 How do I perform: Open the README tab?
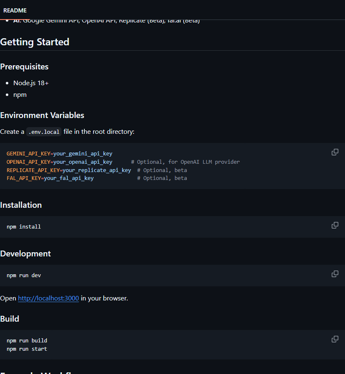pos(15,10)
